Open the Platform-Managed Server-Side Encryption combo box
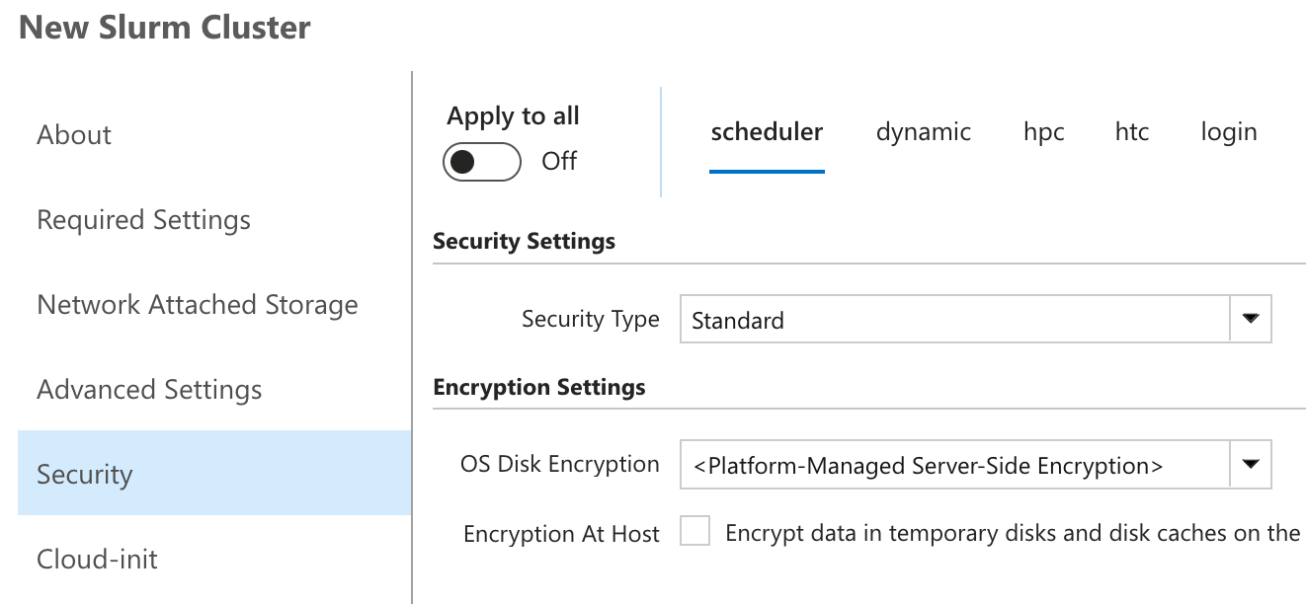 [954, 465]
